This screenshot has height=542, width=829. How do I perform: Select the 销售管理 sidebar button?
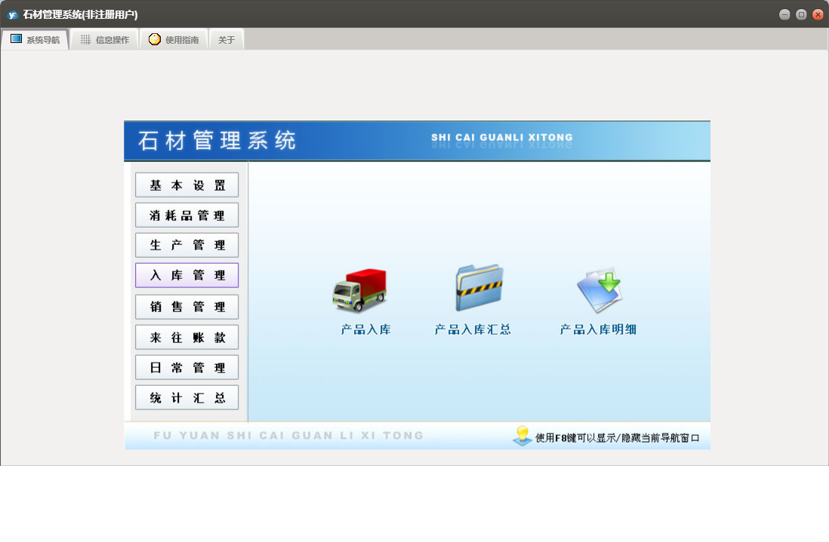coord(186,307)
